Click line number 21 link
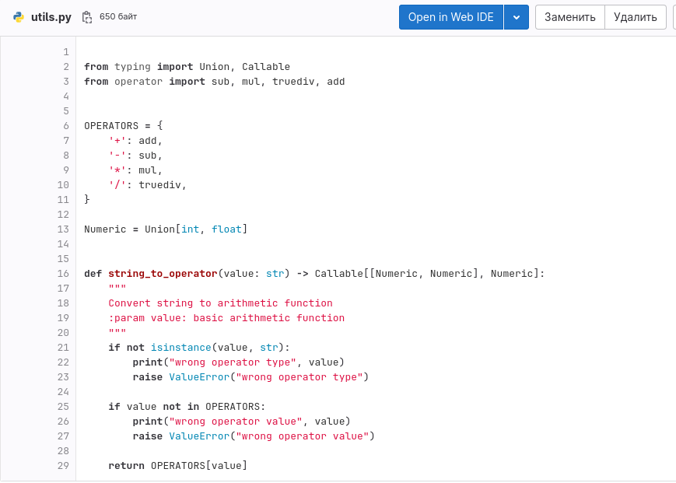This screenshot has height=483, width=676. pos(63,347)
